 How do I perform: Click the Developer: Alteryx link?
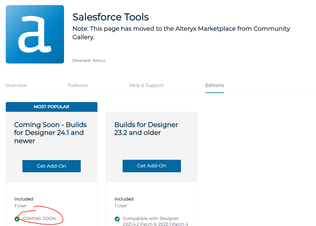[x=88, y=60]
